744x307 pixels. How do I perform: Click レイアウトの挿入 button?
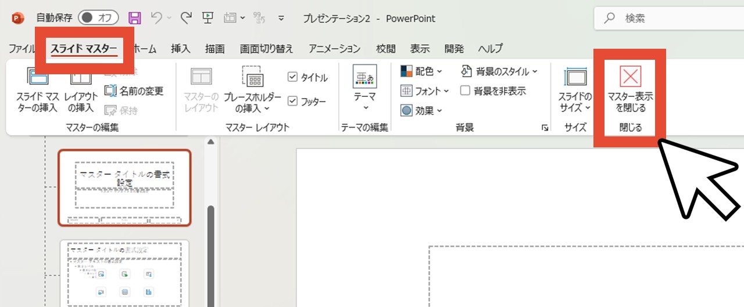tap(81, 90)
